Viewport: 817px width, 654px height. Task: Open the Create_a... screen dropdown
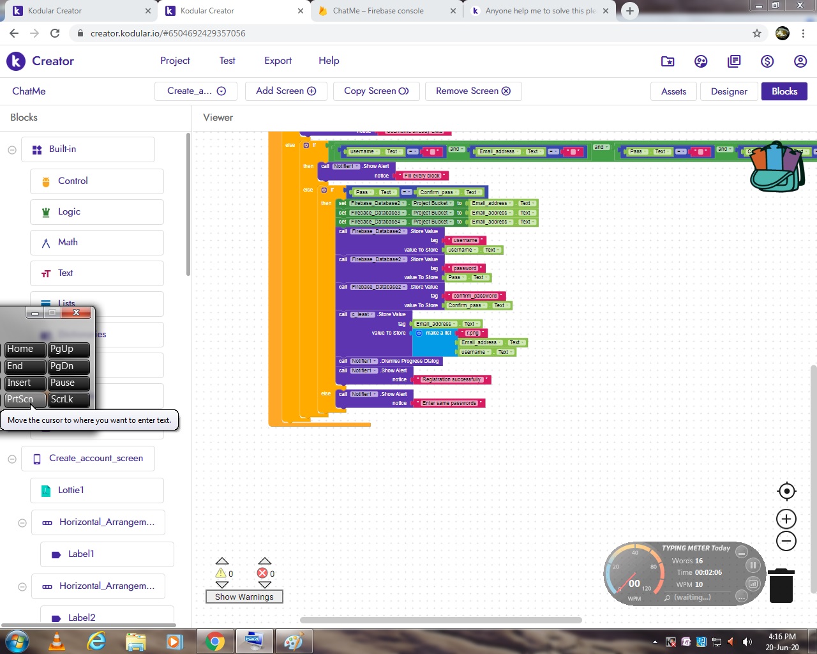pyautogui.click(x=196, y=91)
